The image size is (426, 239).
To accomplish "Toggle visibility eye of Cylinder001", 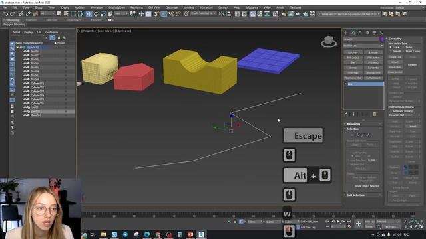I will (25, 84).
